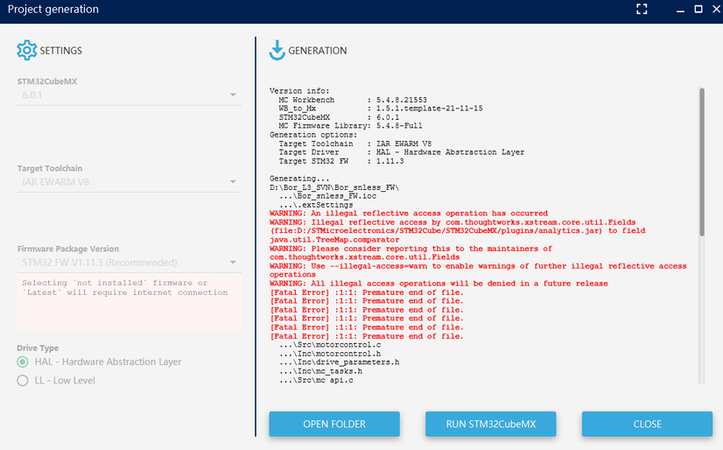Click the generation log vertical scrollbar thumb
The image size is (723, 450).
(x=702, y=162)
